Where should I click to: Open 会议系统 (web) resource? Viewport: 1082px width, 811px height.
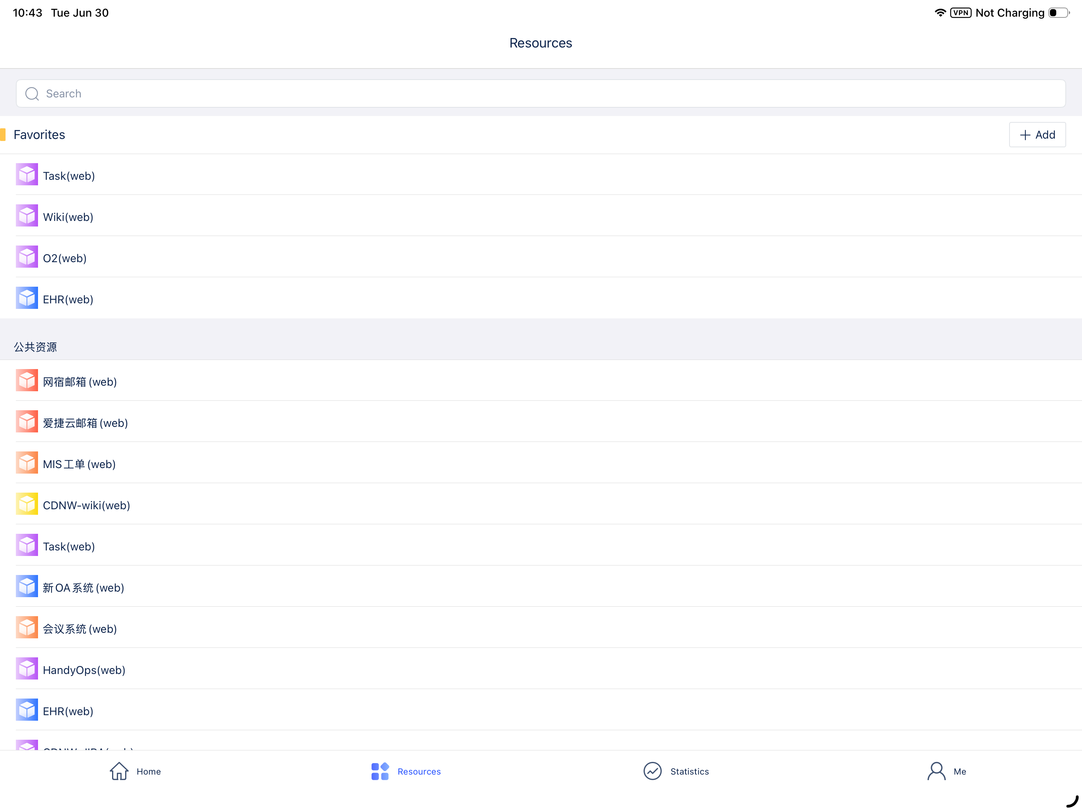pyautogui.click(x=541, y=628)
